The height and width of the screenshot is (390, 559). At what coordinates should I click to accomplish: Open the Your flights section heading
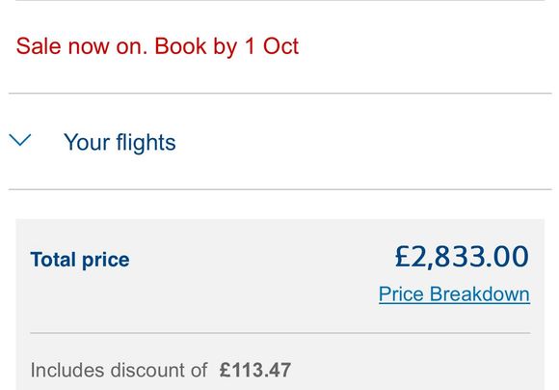(120, 143)
